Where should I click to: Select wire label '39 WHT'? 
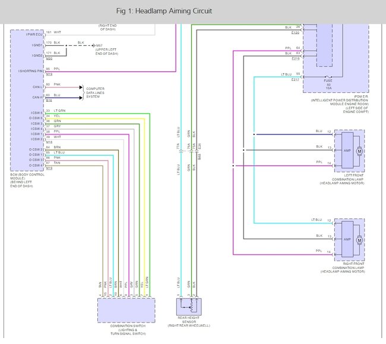pos(53,137)
